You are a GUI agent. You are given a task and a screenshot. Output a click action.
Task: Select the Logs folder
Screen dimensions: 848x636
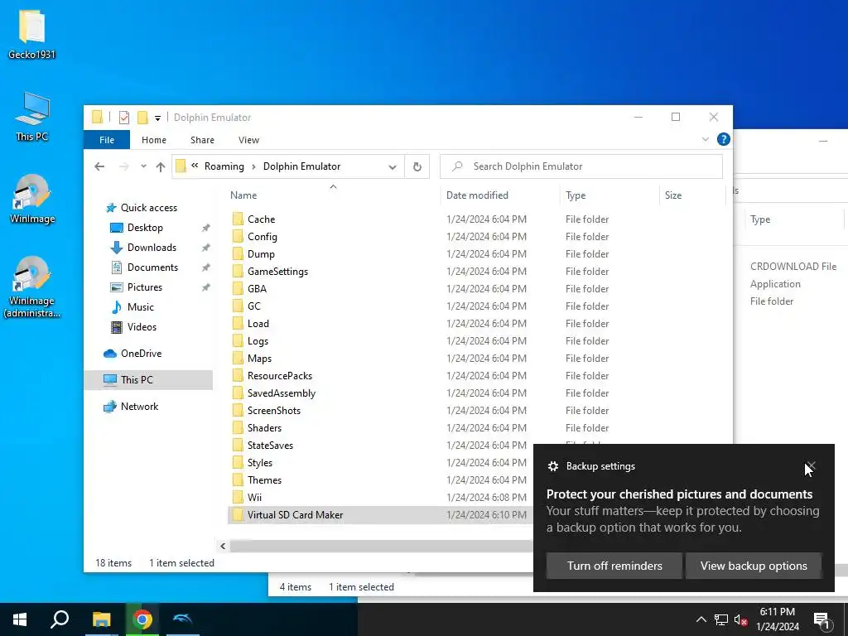pyautogui.click(x=258, y=341)
